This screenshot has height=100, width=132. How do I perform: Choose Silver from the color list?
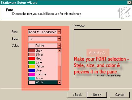point(43,54)
